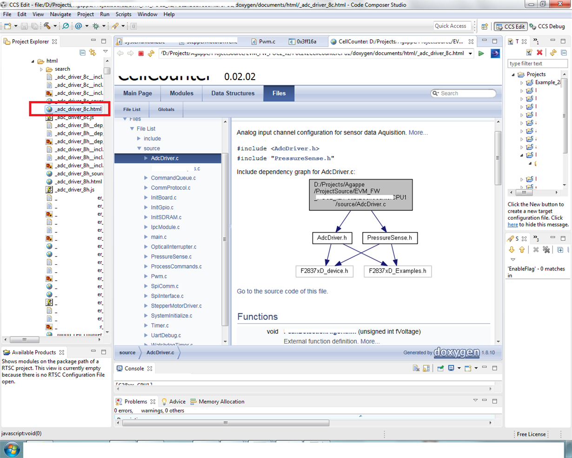This screenshot has width=572, height=458.
Task: Click the type filter text field
Action: pyautogui.click(x=537, y=64)
